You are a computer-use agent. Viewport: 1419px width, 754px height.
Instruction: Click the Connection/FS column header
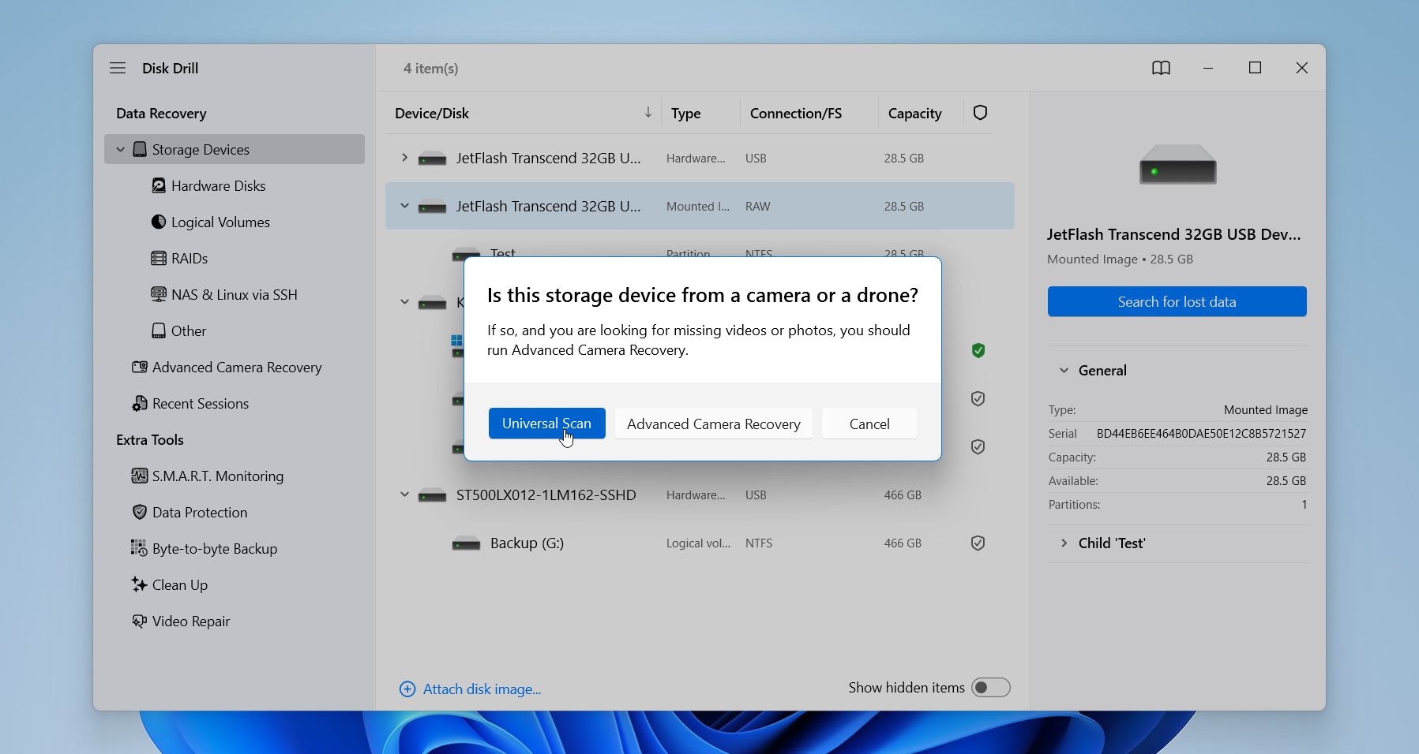click(796, 114)
